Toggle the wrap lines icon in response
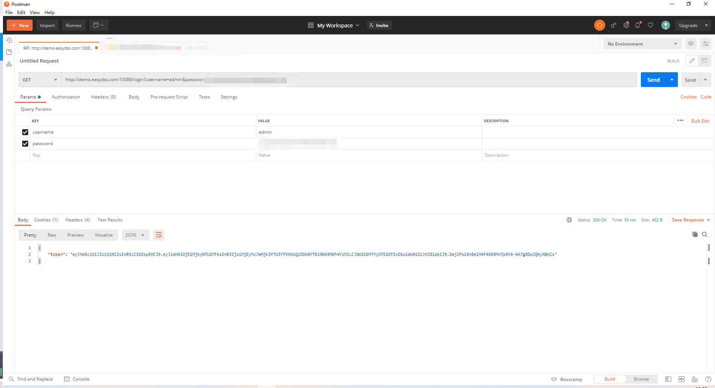Image resolution: width=715 pixels, height=388 pixels. [159, 235]
